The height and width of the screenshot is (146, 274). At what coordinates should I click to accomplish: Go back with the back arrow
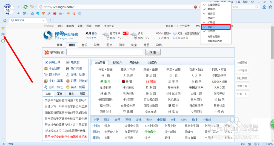[19, 7]
